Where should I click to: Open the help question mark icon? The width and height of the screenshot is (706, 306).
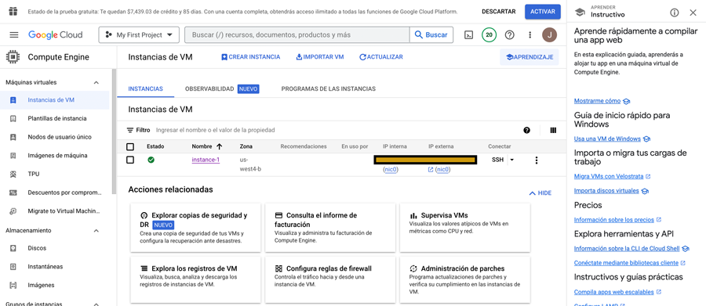[510, 35]
